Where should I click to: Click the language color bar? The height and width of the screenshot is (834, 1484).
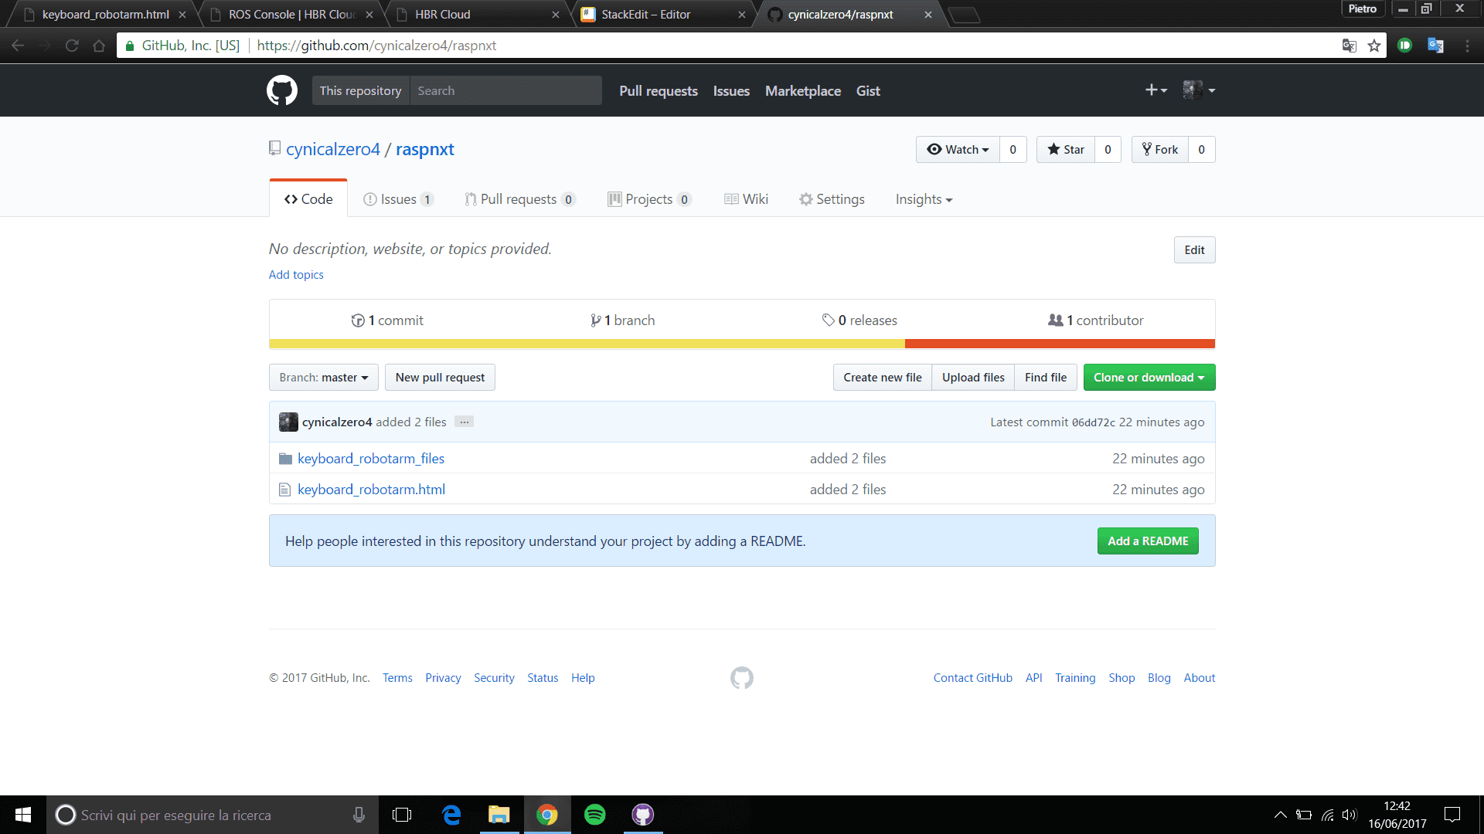pyautogui.click(x=741, y=344)
